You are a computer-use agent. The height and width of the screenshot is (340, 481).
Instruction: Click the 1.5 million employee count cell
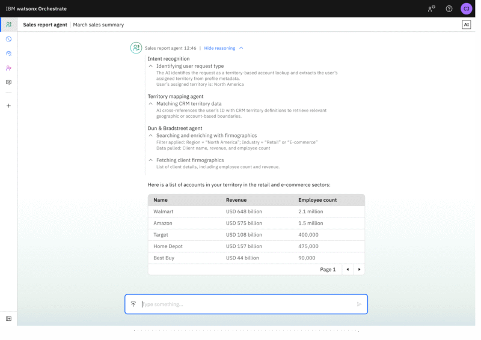pyautogui.click(x=311, y=223)
